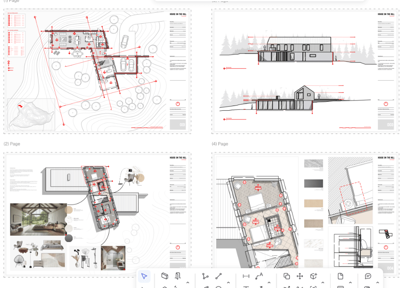Image resolution: width=404 pixels, height=288 pixels.
Task: Pick the door tool
Action: [178, 276]
